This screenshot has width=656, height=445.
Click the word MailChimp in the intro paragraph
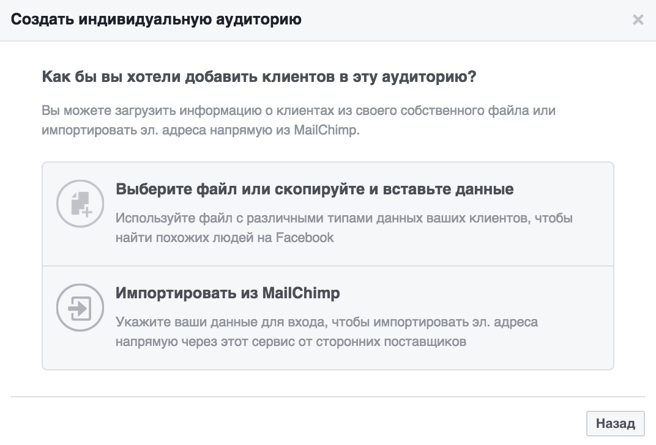326,130
